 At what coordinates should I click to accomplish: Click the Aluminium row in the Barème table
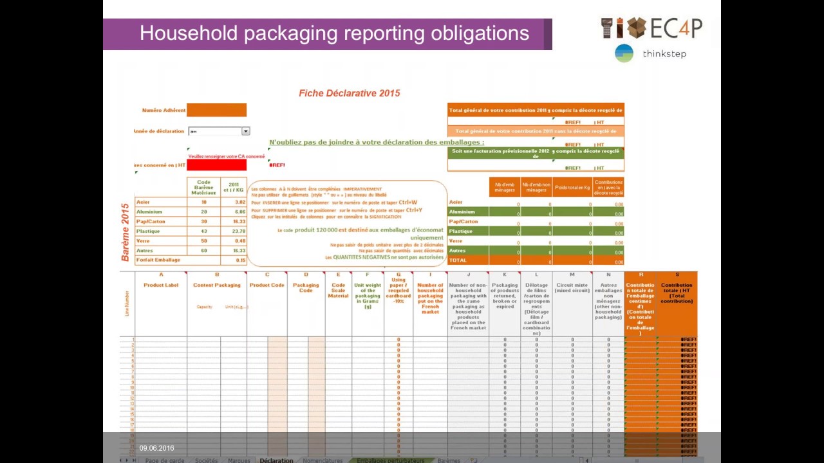click(191, 212)
